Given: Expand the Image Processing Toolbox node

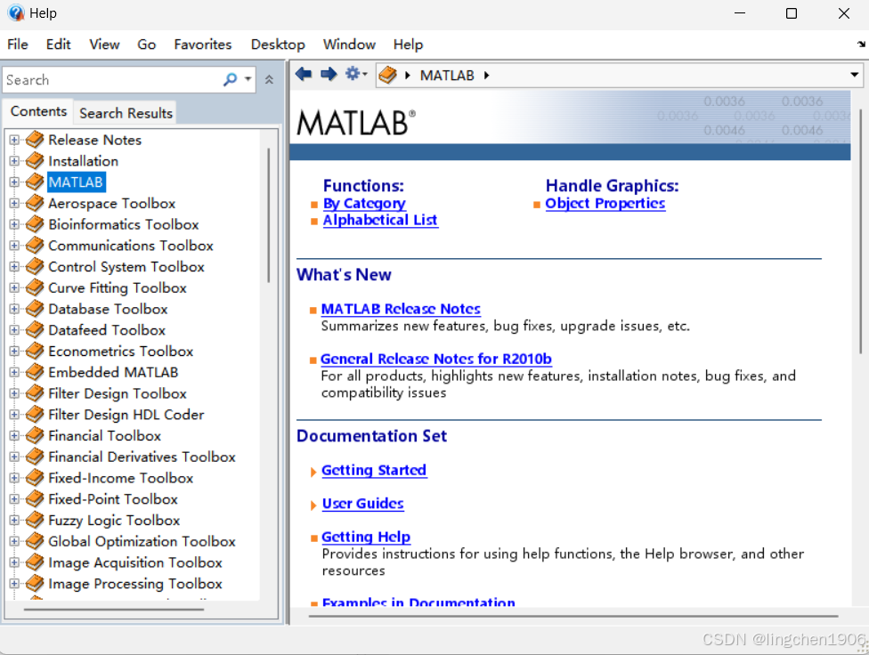Looking at the screenshot, I should 14,584.
